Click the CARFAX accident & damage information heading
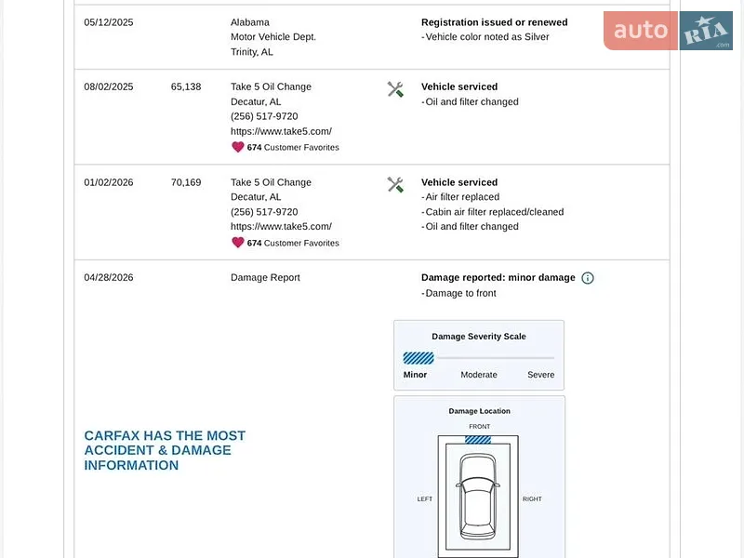744x558 pixels. [165, 450]
